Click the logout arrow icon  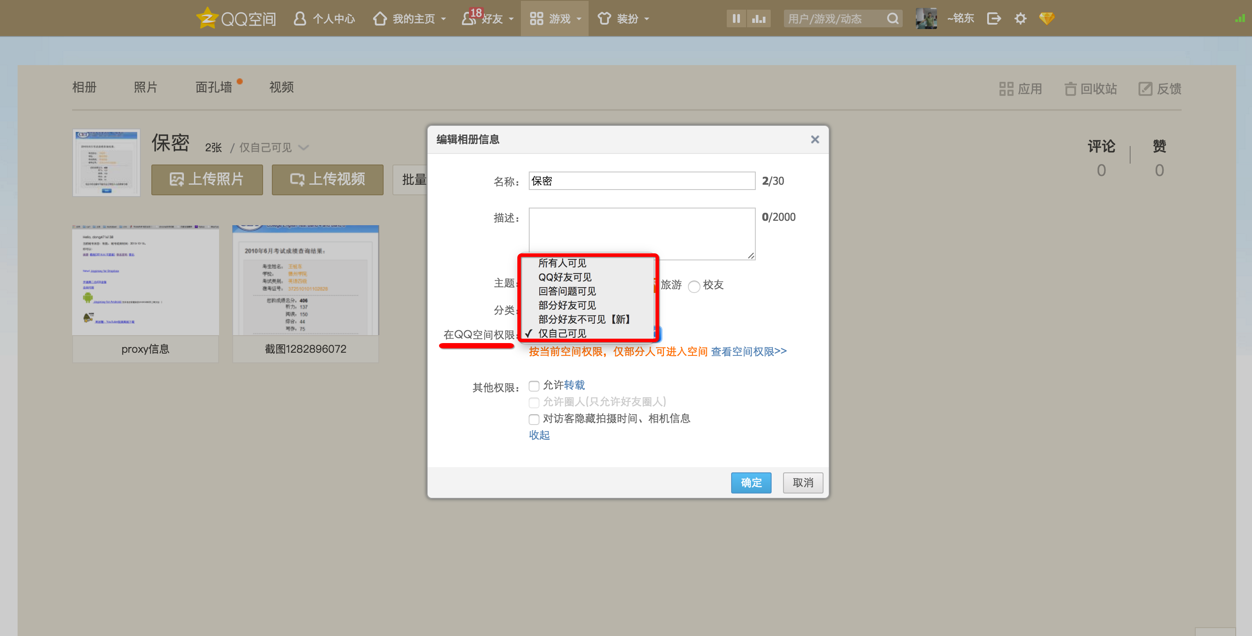[993, 18]
